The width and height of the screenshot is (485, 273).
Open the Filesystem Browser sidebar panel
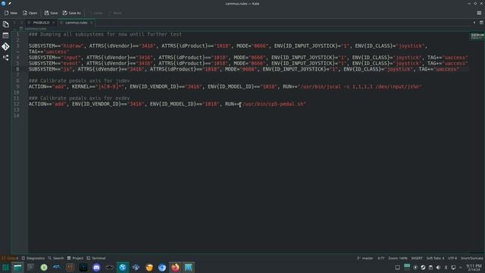(5, 36)
